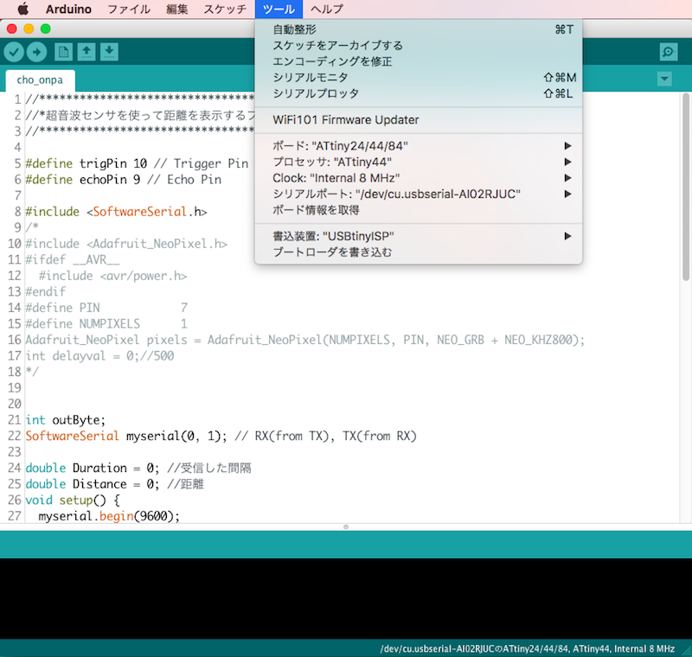Choose ブートローダを書き込む
The width and height of the screenshot is (692, 657).
coord(419,252)
